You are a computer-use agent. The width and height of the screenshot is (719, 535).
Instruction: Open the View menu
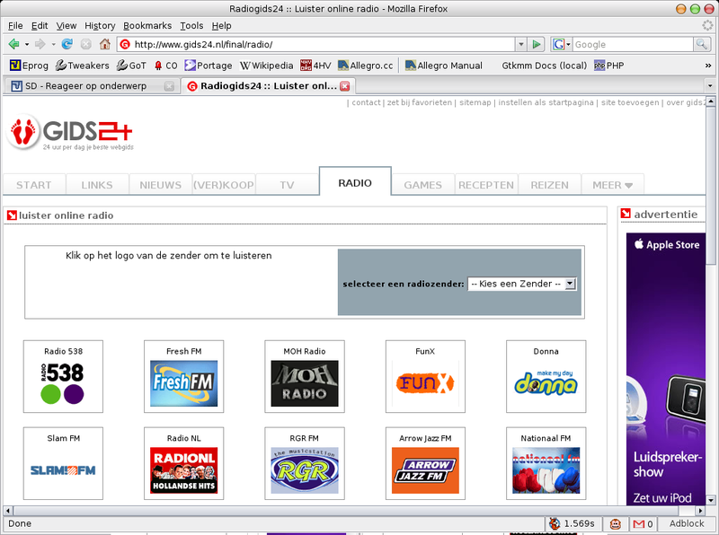[x=67, y=26]
